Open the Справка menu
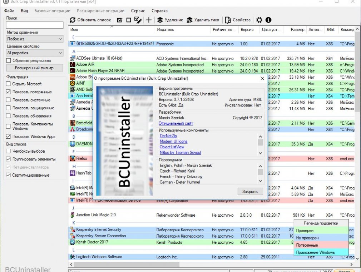This screenshot has width=361, height=272. click(x=159, y=11)
